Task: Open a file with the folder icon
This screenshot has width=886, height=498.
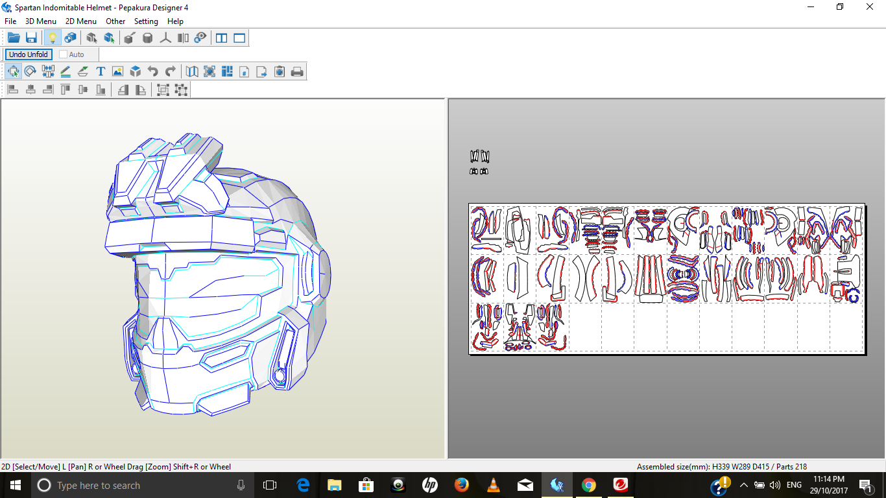Action: (14, 38)
